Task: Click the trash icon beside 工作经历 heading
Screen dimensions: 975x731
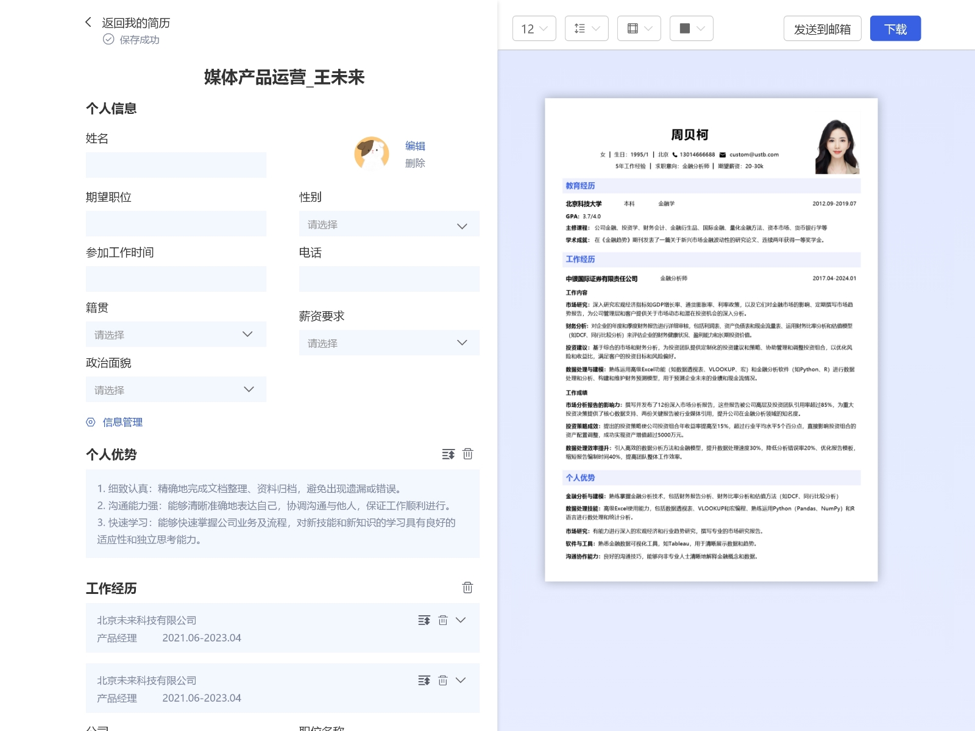Action: point(467,588)
